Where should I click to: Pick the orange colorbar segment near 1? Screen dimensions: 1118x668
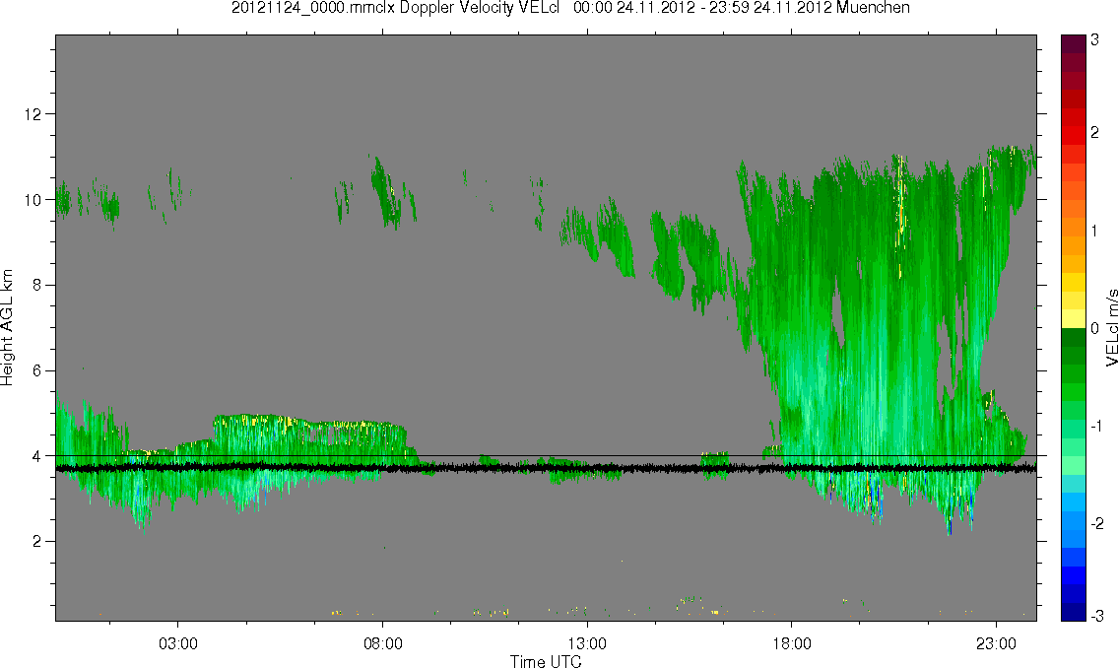1073,228
